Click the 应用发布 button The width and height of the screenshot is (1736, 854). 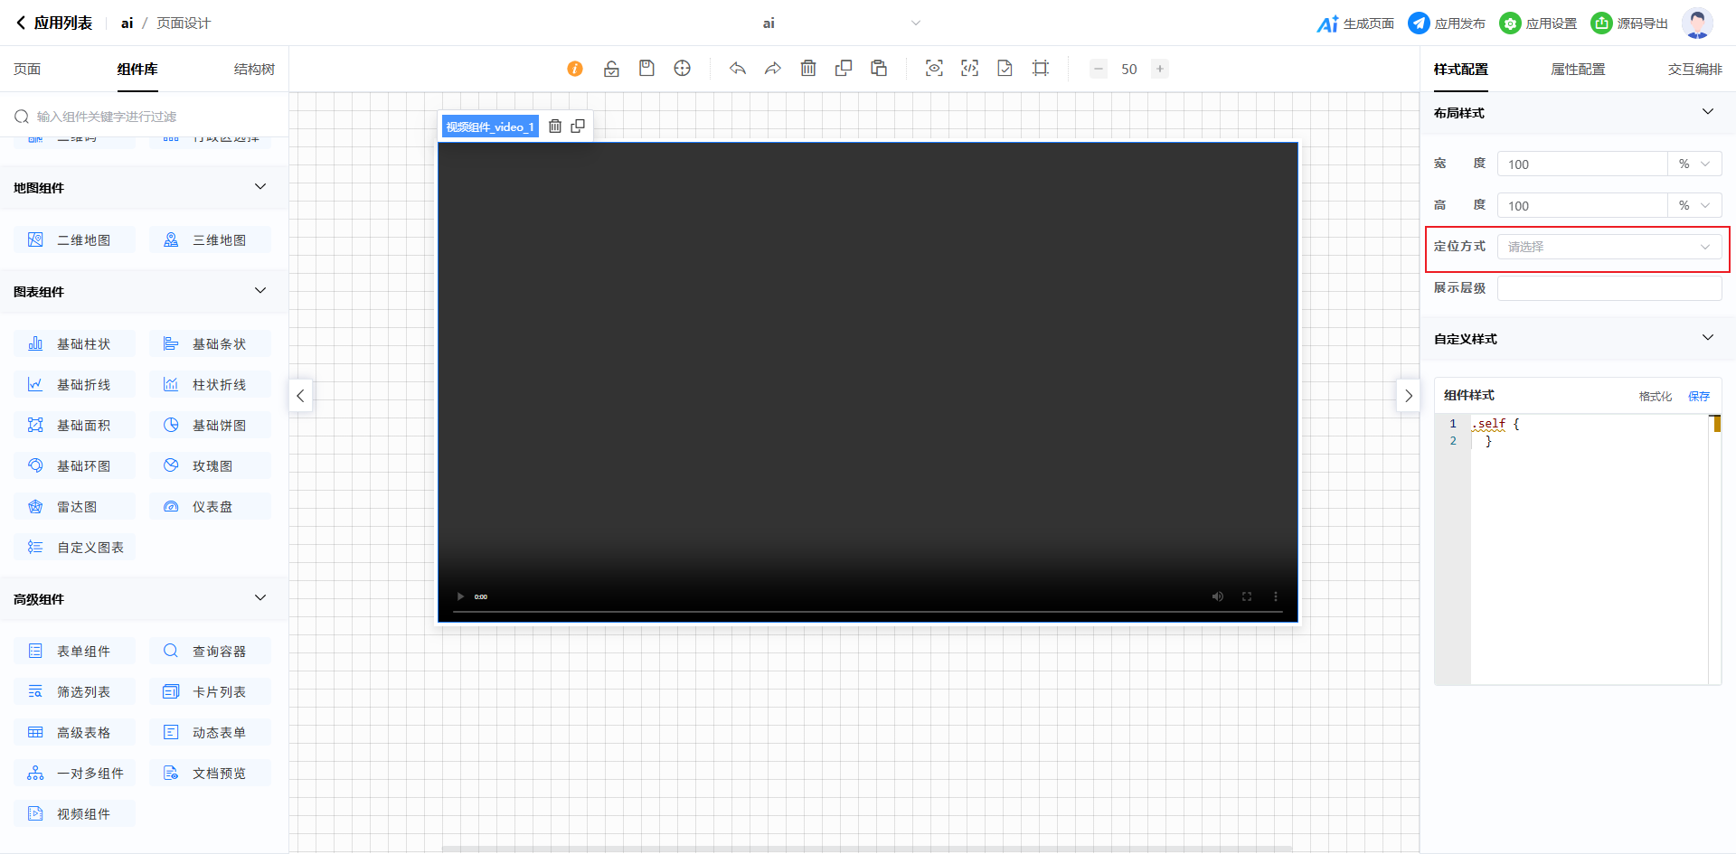[1447, 23]
